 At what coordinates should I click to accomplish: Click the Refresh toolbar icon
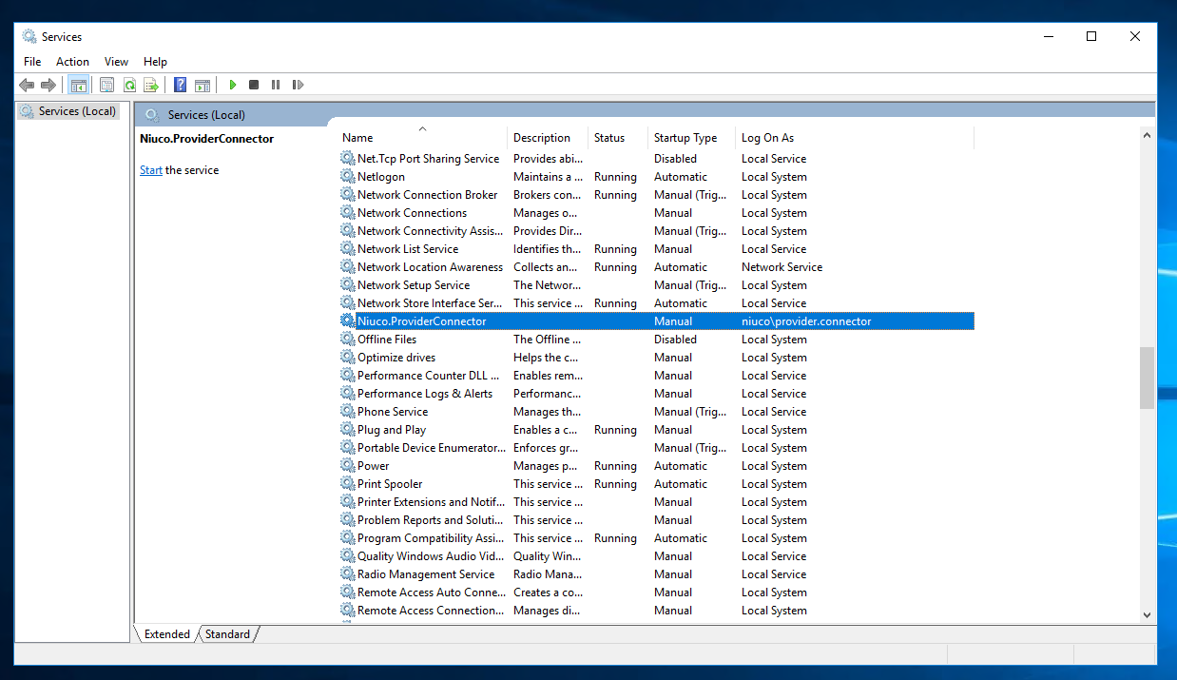(x=129, y=85)
